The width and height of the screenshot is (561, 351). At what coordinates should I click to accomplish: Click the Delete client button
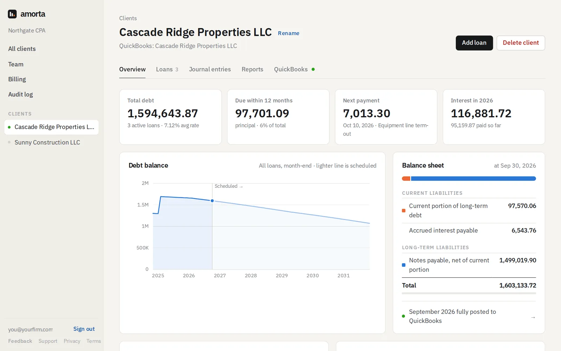(521, 43)
